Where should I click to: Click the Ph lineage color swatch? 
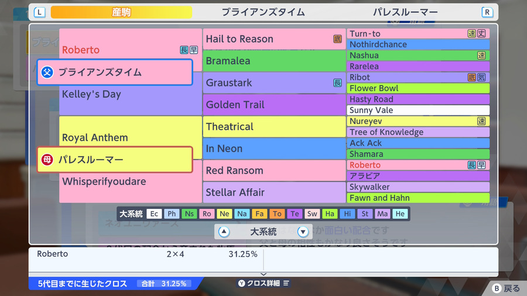[172, 214]
